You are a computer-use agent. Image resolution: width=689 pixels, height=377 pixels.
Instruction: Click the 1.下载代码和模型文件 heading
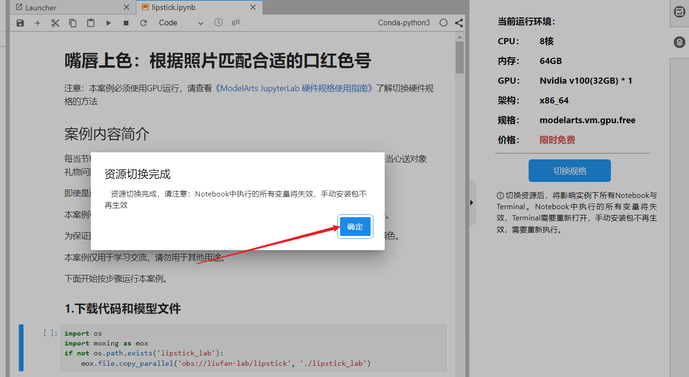pos(123,309)
